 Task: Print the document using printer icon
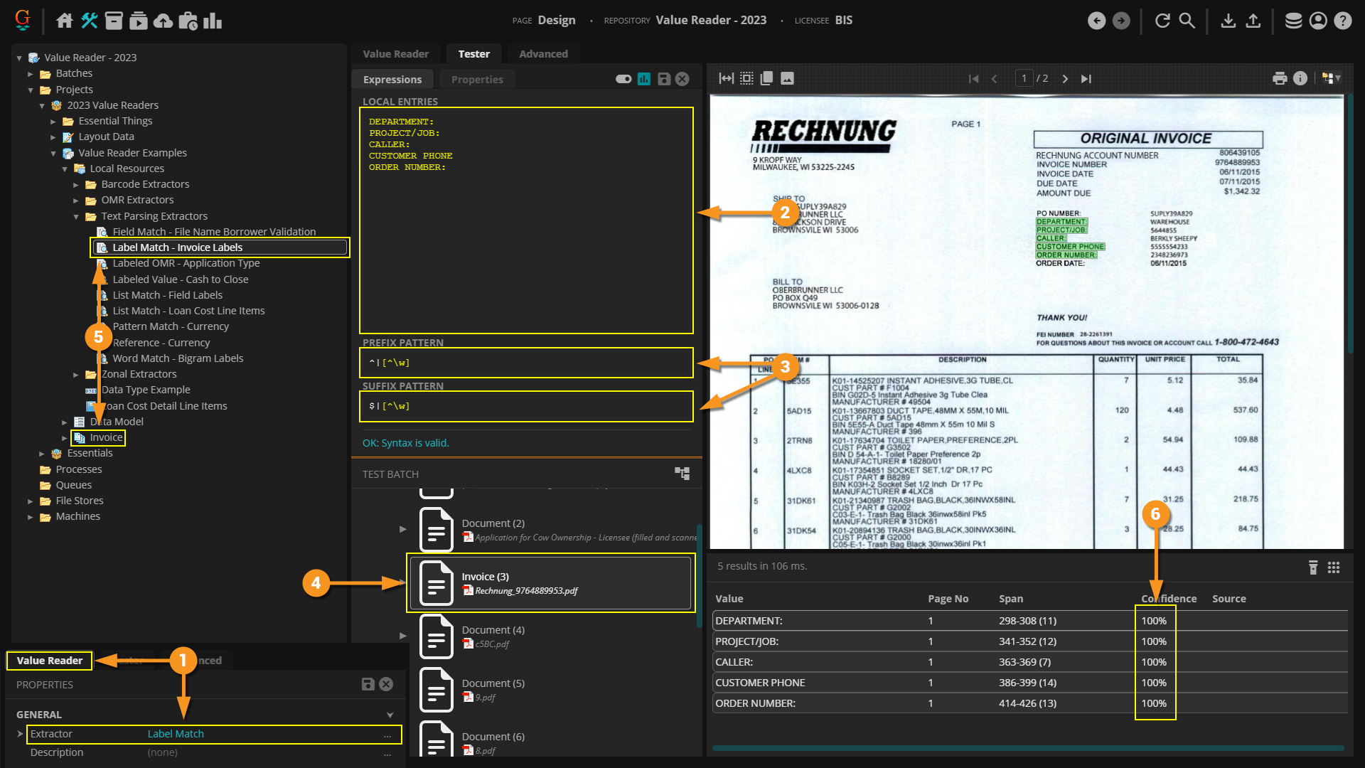(1280, 78)
